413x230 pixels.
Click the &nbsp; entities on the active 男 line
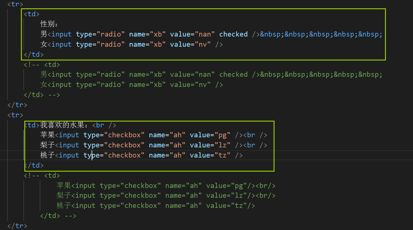point(321,34)
